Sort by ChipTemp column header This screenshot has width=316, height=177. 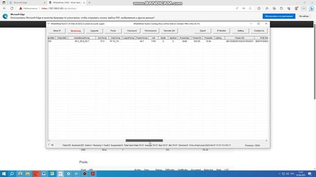pyautogui.click(x=115, y=38)
